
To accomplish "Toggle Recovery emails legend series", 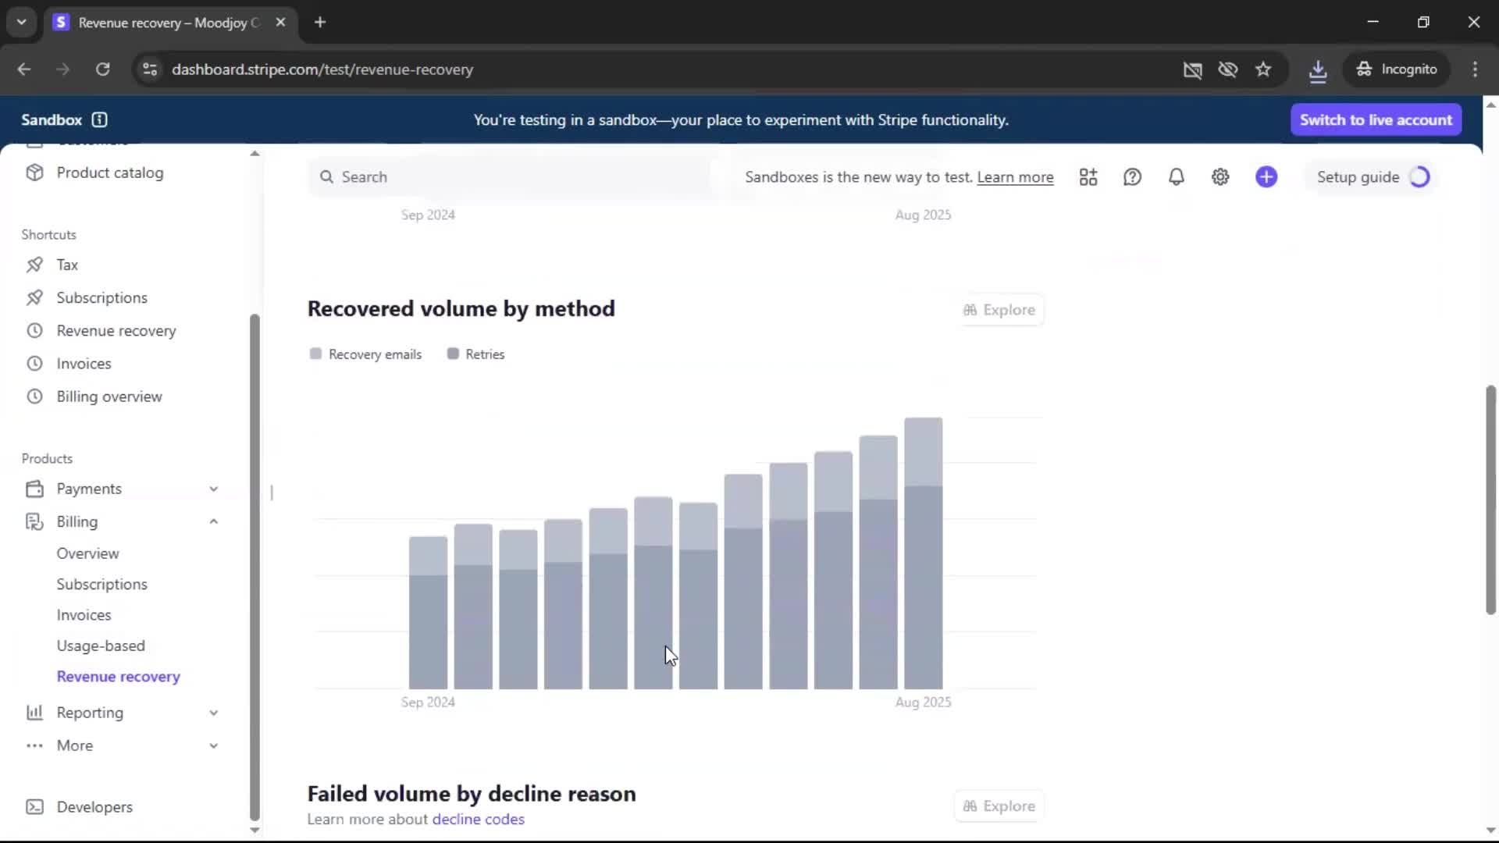I will 366,354.
